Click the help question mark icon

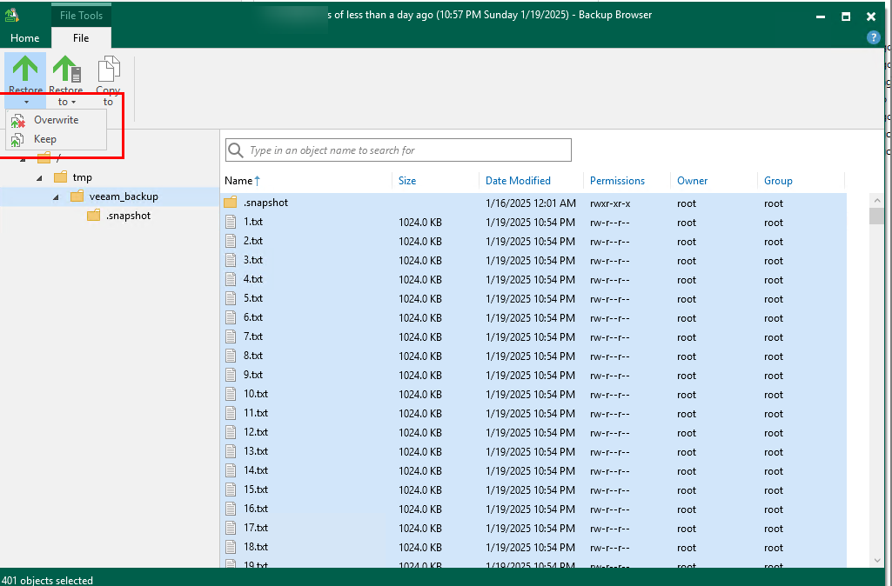(874, 37)
